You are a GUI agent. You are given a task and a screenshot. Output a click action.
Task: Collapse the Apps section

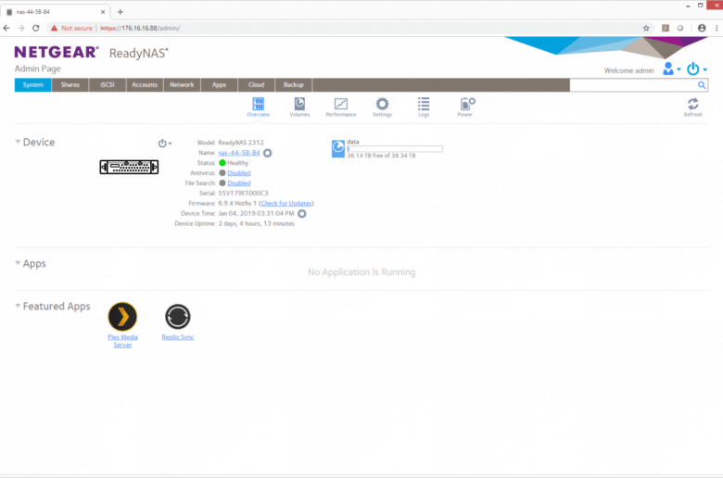(x=18, y=263)
